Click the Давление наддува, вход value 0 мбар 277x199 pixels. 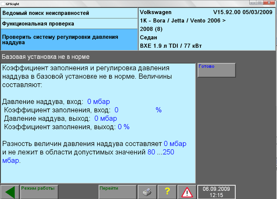click(99, 102)
